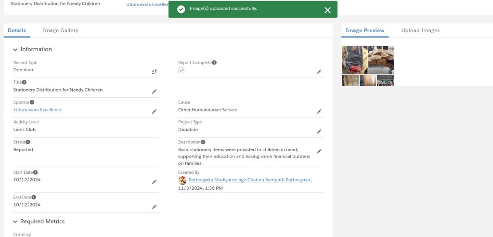Open the bottom-middle small preview thumbnail

(368, 80)
